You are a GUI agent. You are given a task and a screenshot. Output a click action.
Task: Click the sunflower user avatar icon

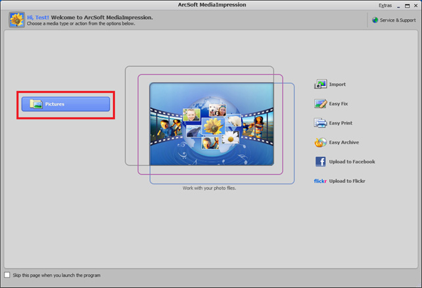[16, 20]
